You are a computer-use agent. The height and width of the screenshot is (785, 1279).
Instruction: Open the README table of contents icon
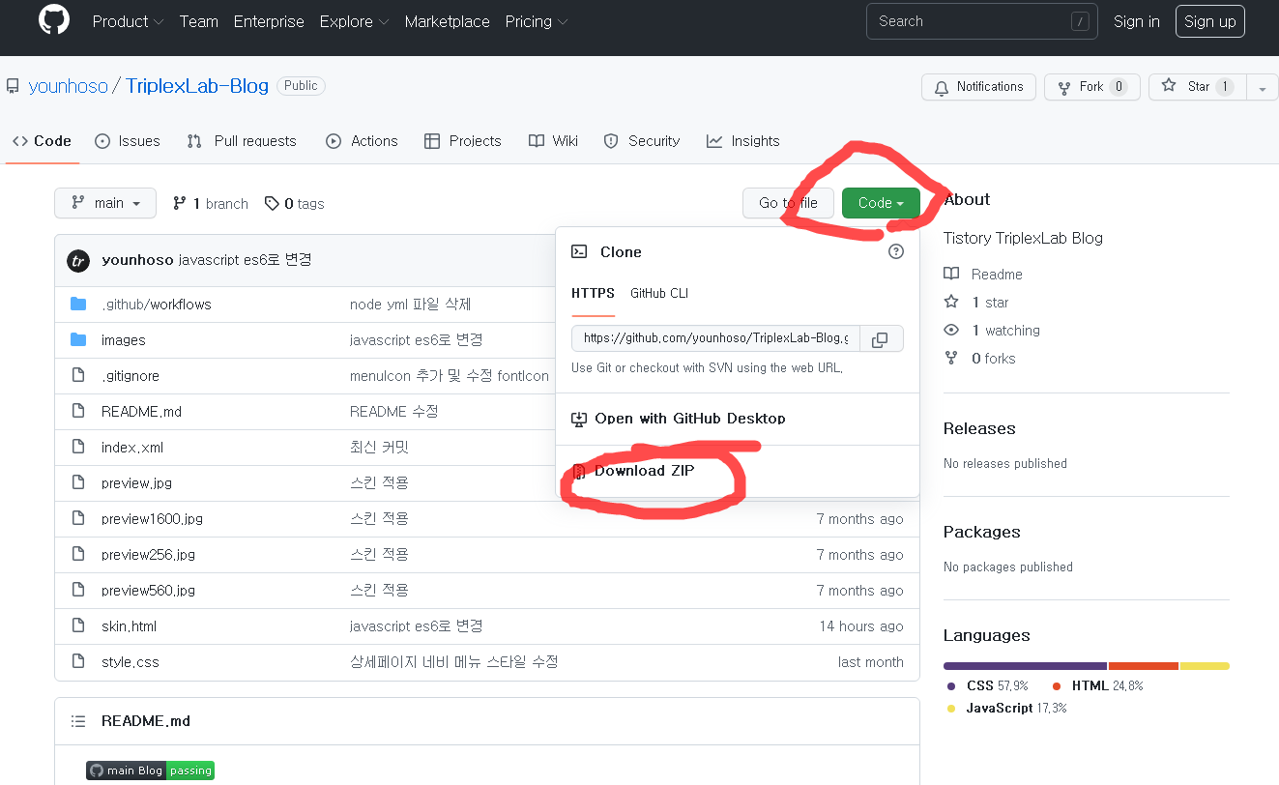(x=78, y=721)
